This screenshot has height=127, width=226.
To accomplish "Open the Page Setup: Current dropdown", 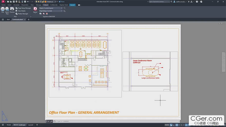I will 51,11.
